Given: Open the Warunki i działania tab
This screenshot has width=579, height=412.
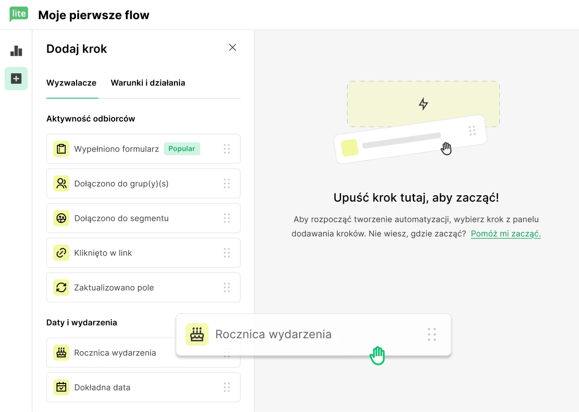Looking at the screenshot, I should [x=148, y=83].
